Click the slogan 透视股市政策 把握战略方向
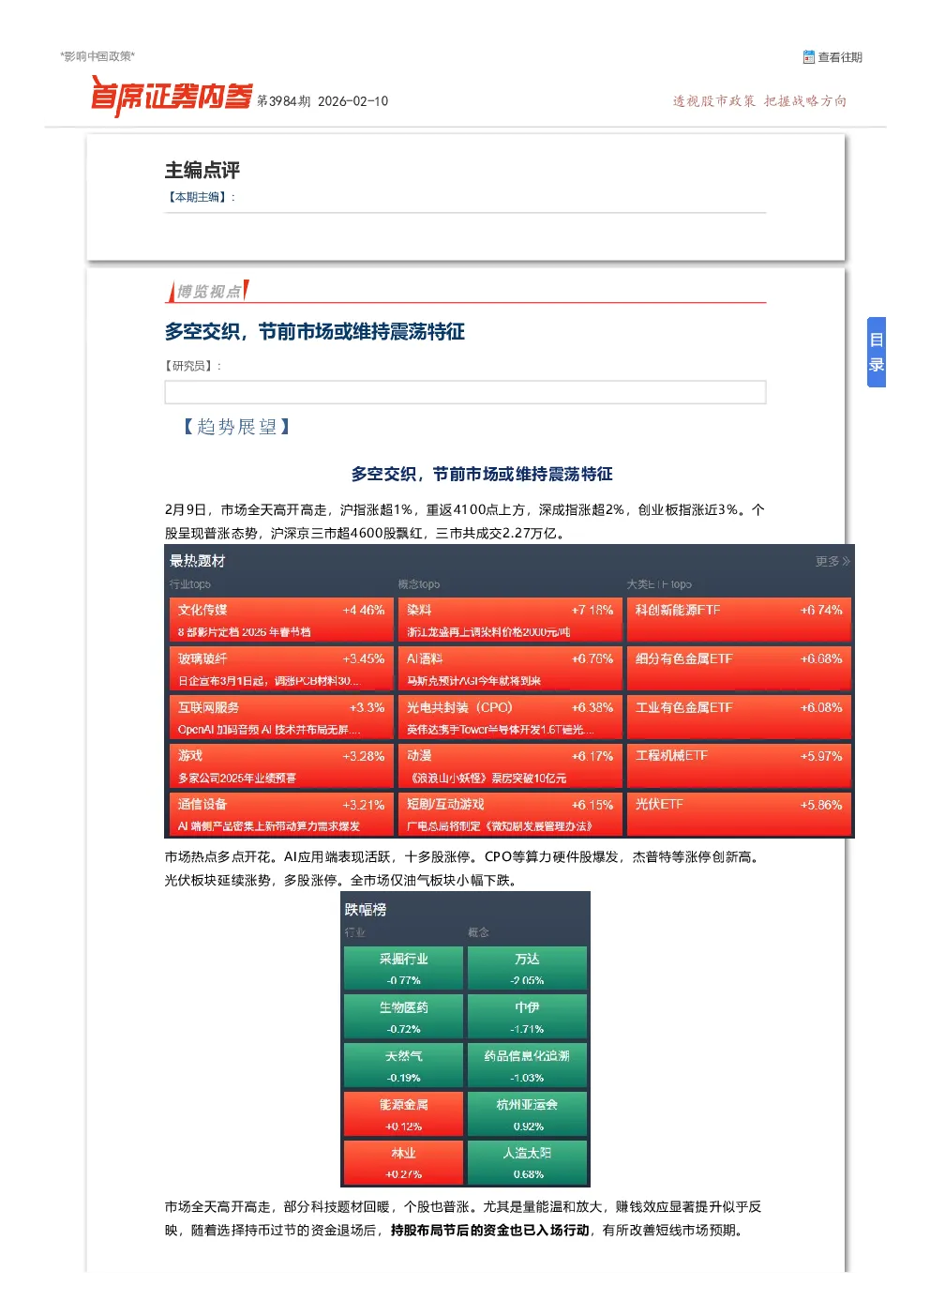This screenshot has height=1316, width=930. (x=759, y=101)
